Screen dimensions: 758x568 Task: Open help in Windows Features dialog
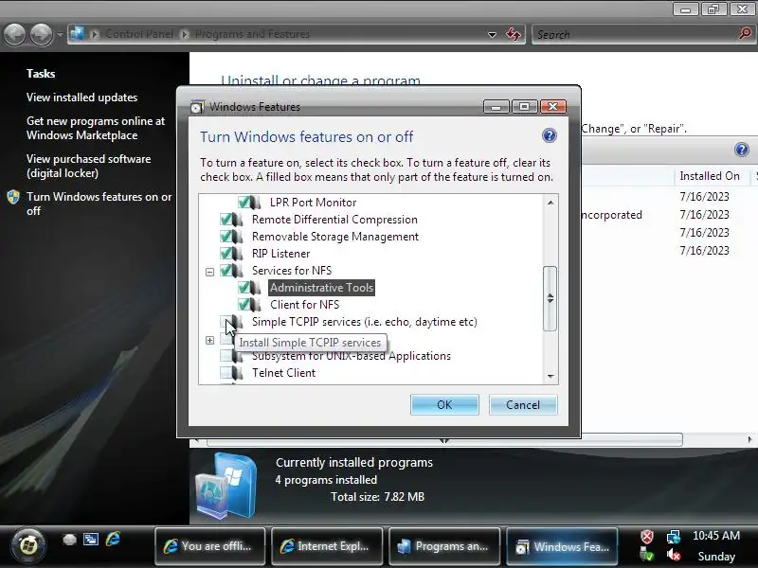(550, 135)
